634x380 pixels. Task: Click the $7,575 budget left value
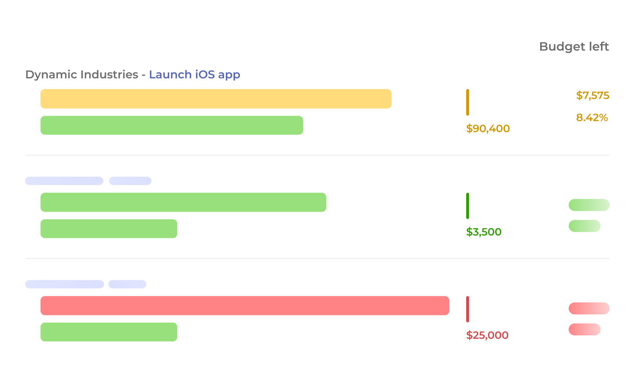(x=592, y=96)
